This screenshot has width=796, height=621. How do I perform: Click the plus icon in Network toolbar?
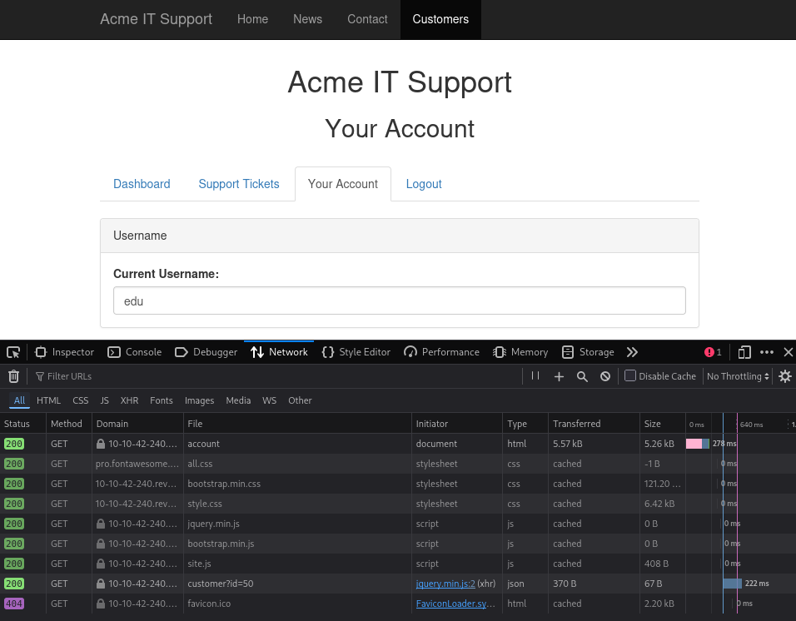(x=559, y=376)
